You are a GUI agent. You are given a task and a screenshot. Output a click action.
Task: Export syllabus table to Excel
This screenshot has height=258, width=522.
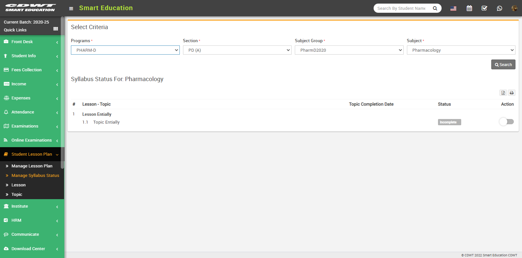pos(503,93)
